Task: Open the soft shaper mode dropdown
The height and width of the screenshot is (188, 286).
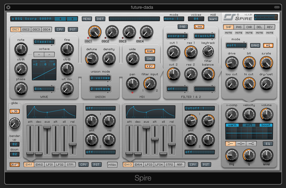Action: pyautogui.click(x=236, y=45)
